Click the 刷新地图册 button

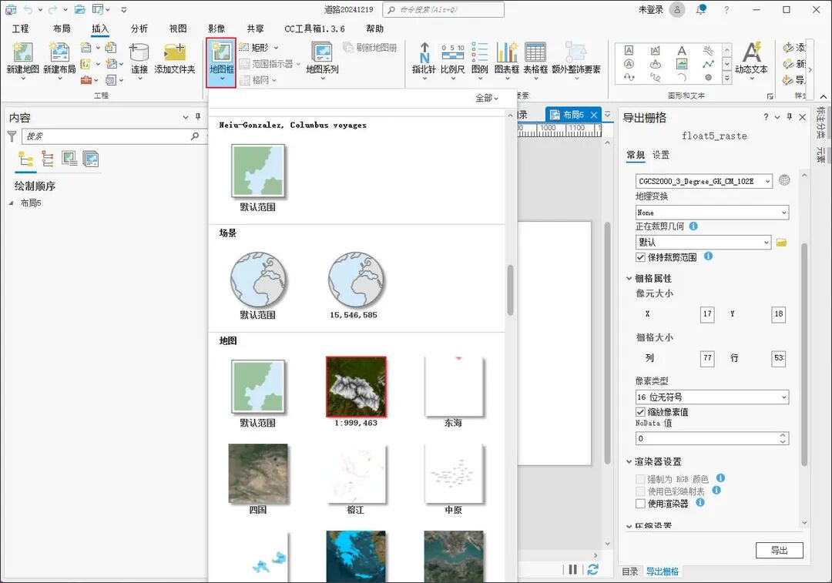point(371,48)
